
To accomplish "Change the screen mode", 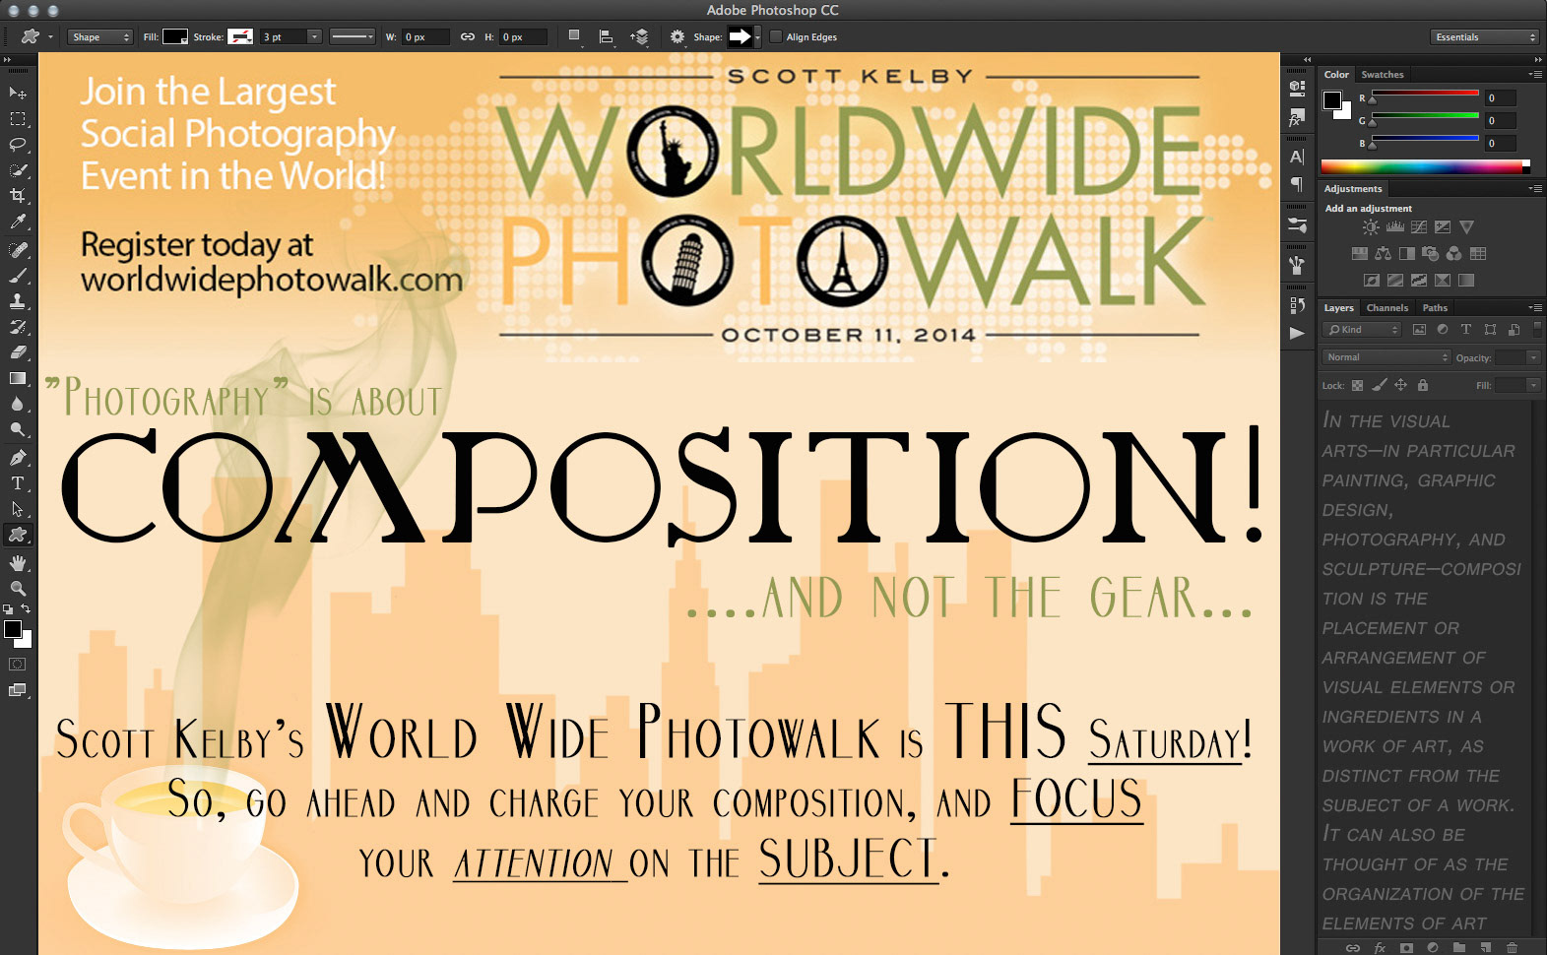I will 18,690.
